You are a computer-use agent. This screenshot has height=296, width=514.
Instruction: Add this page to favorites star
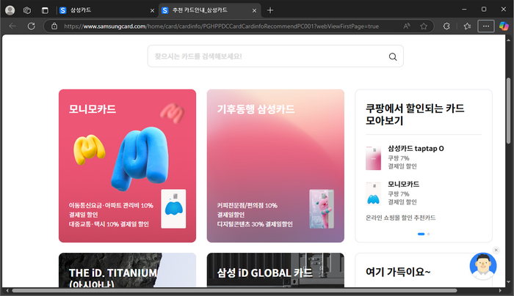(x=424, y=26)
